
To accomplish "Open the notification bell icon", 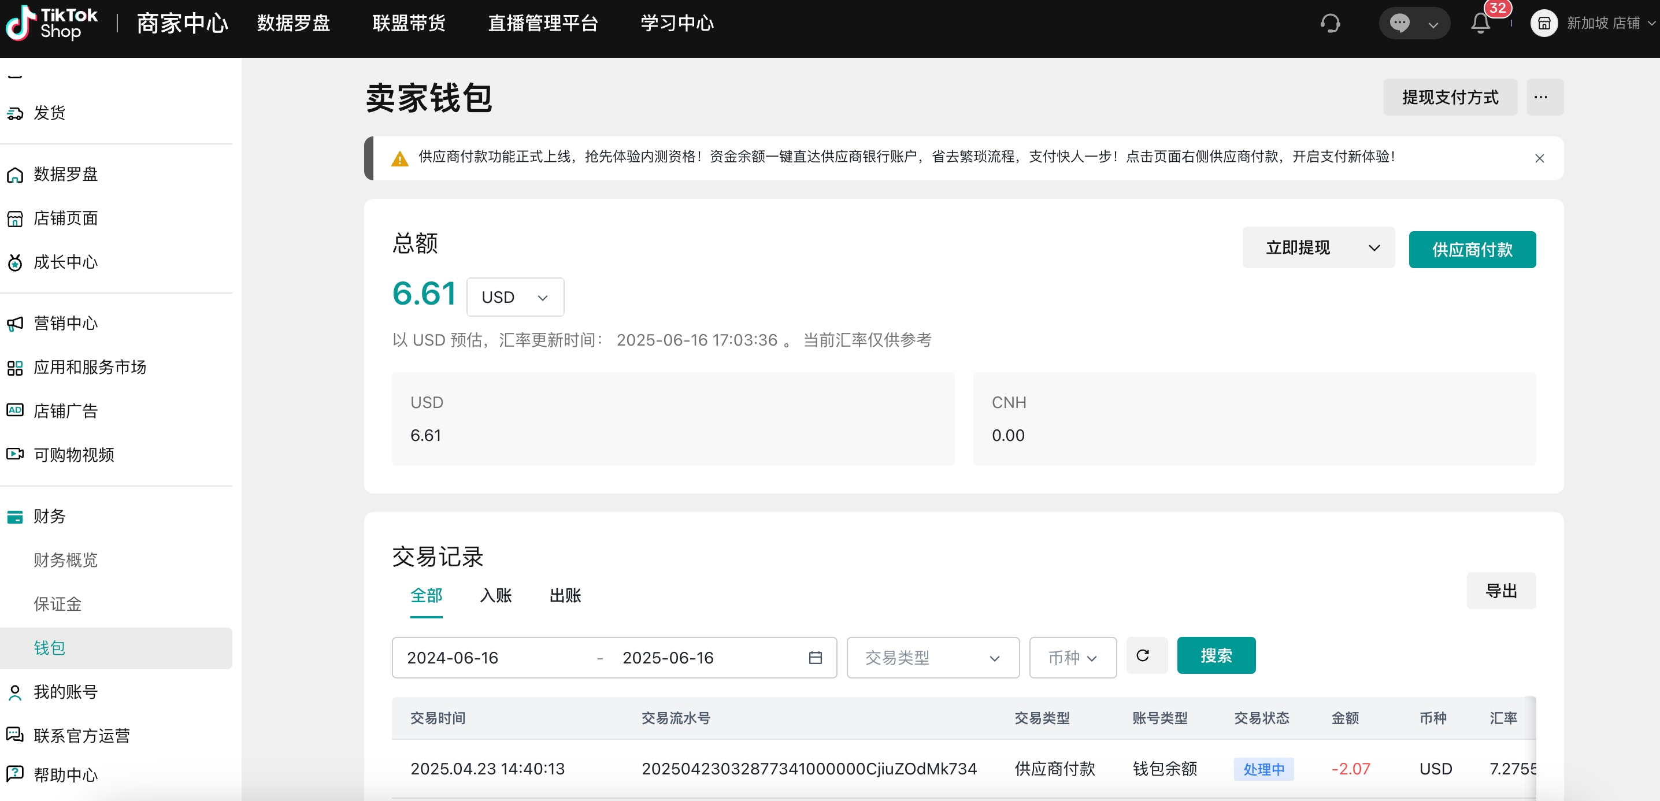I will [1480, 24].
